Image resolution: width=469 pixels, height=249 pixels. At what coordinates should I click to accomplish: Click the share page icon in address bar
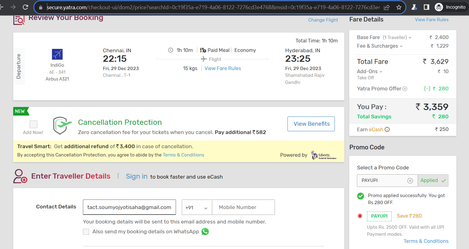[x=387, y=7]
